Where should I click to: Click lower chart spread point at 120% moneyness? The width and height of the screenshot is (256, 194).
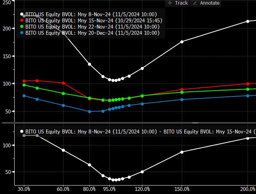[142, 172]
